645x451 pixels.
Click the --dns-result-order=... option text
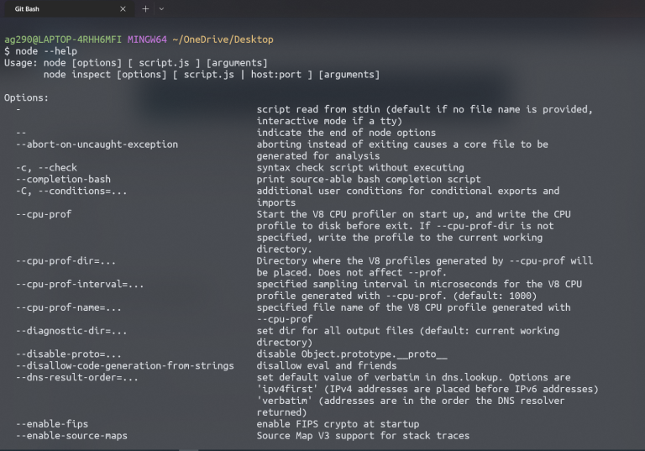coord(77,377)
